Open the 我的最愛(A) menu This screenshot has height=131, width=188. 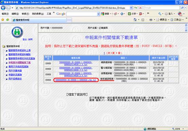pyautogui.click(x=38, y=14)
